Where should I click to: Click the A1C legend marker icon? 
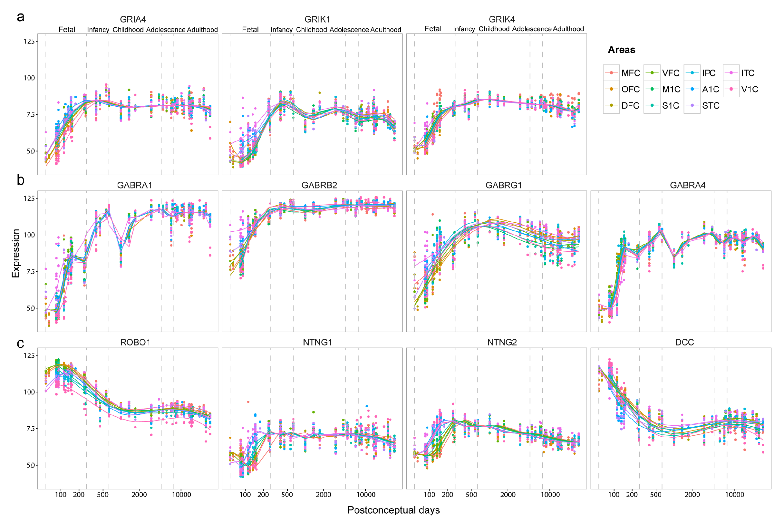pyautogui.click(x=692, y=89)
